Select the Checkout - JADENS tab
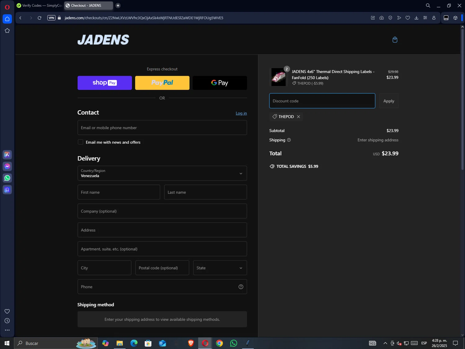 (89, 6)
